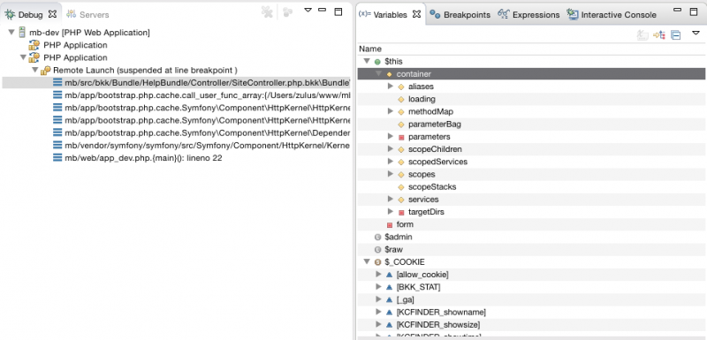The height and width of the screenshot is (340, 707).
Task: Click the green $this variable icon
Action: tap(378, 62)
